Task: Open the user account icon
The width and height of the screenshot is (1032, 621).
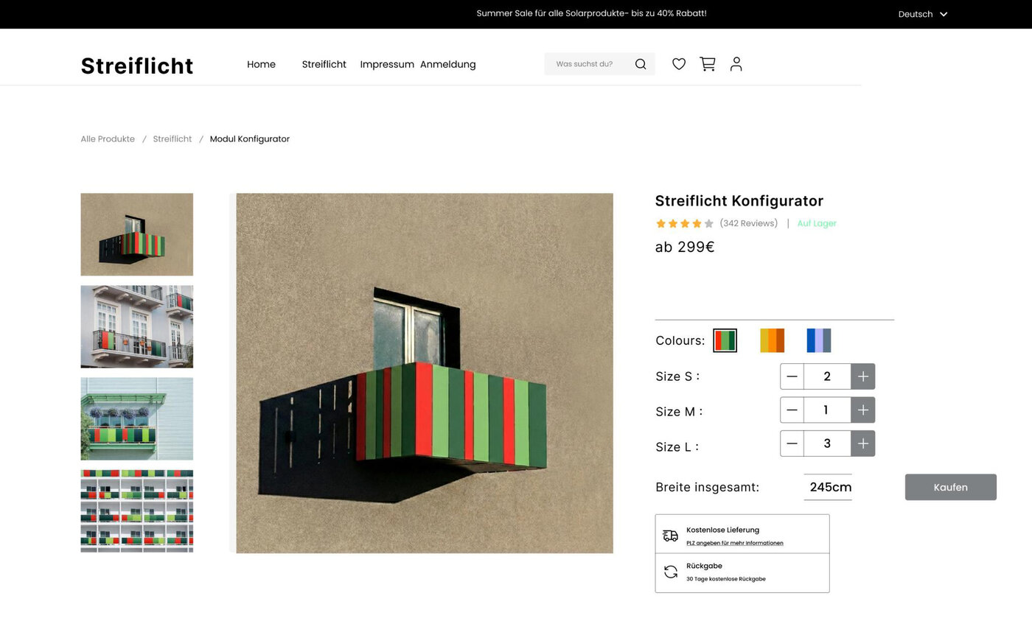Action: point(736,64)
